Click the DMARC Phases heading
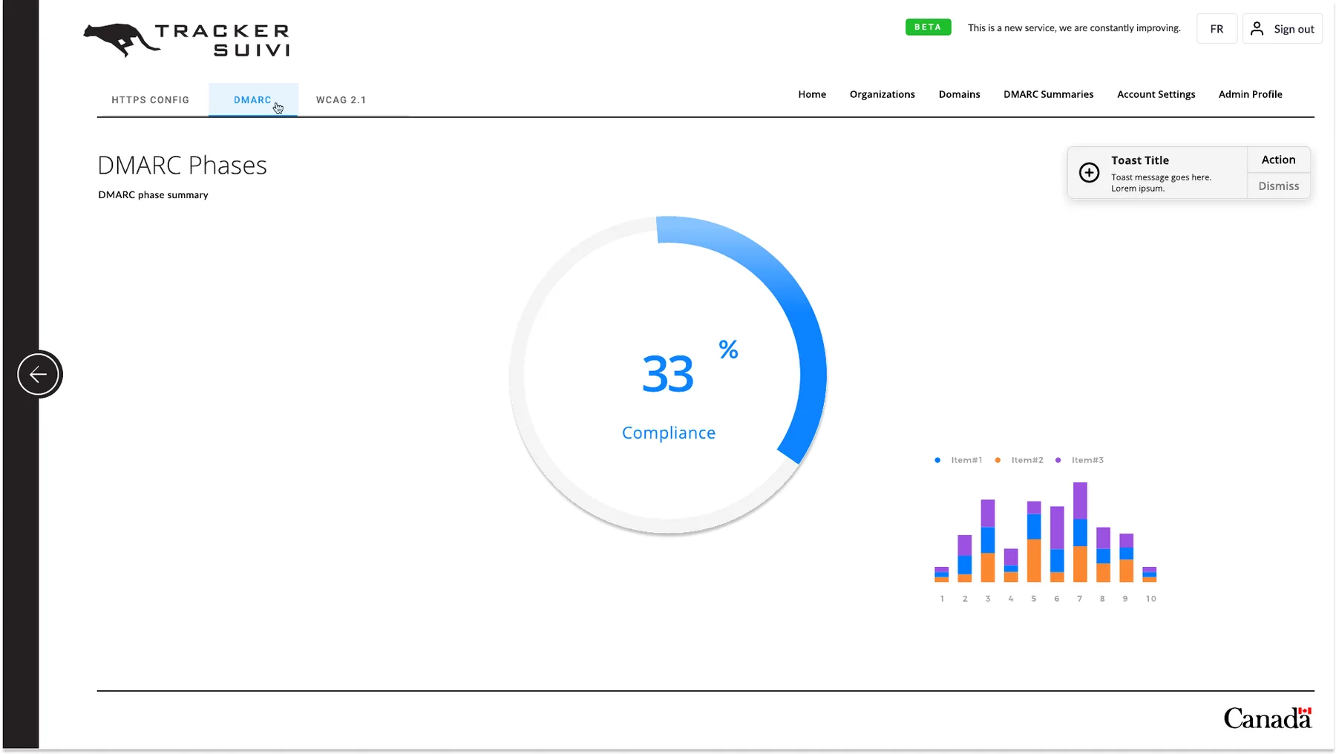 coord(183,165)
